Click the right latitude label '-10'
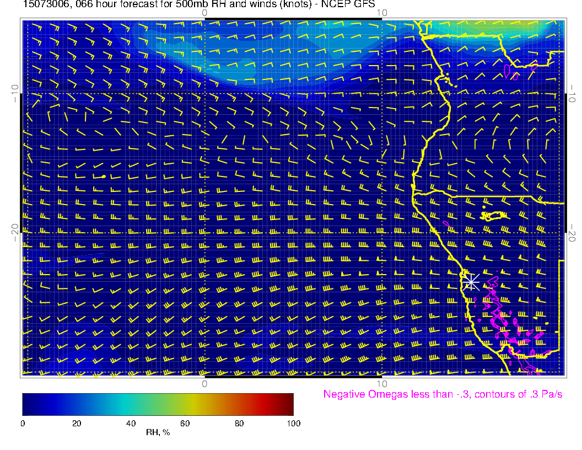The width and height of the screenshot is (582, 450). pos(572,94)
